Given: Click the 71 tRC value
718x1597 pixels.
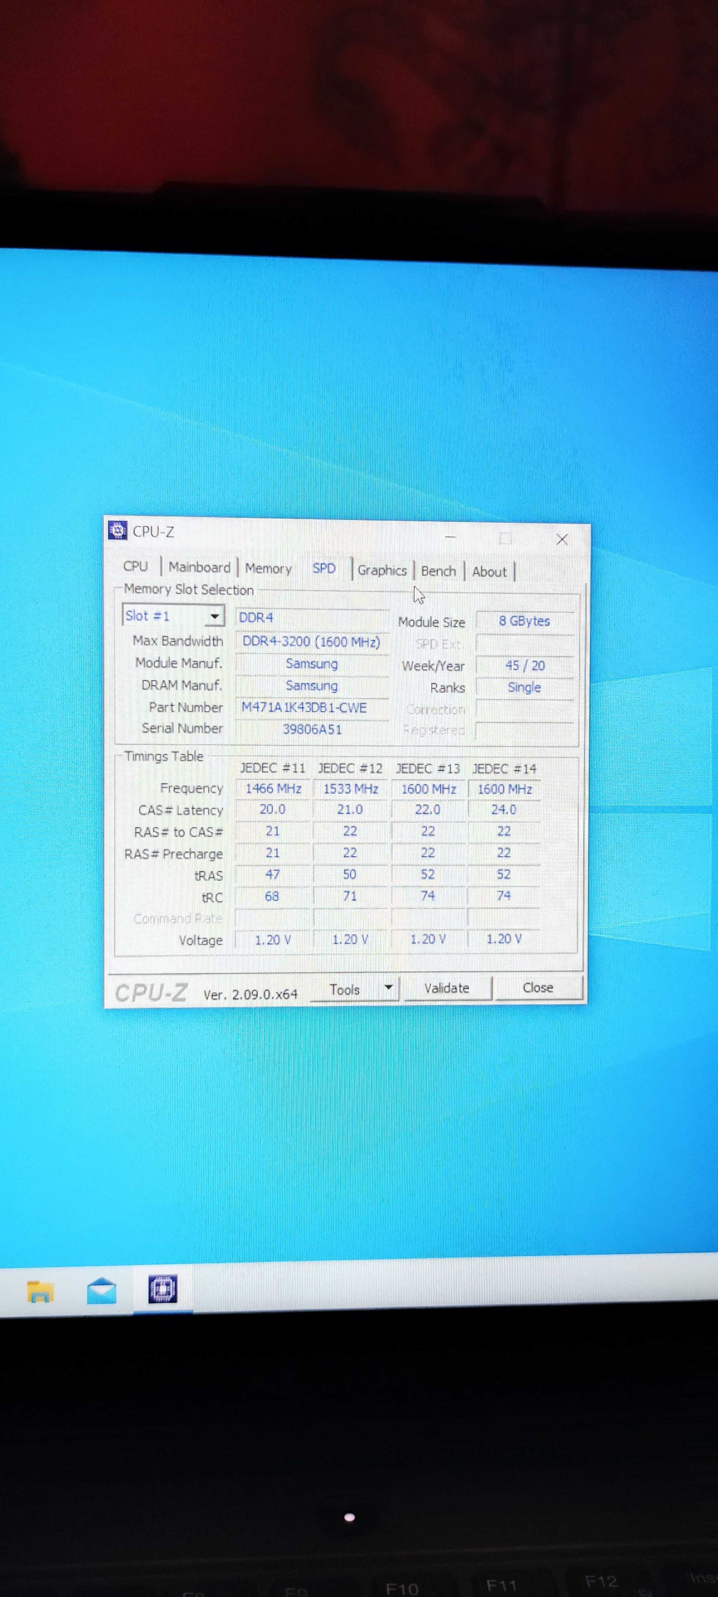Looking at the screenshot, I should (350, 897).
